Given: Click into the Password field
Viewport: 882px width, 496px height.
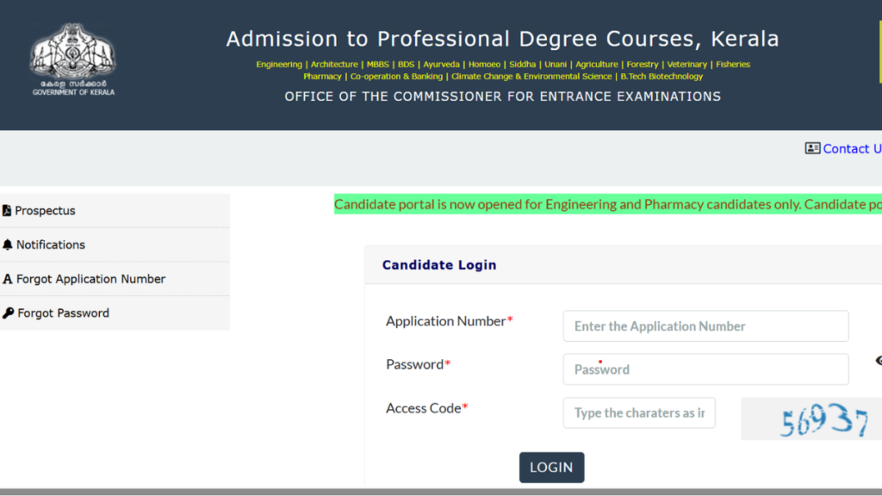Looking at the screenshot, I should (x=705, y=369).
